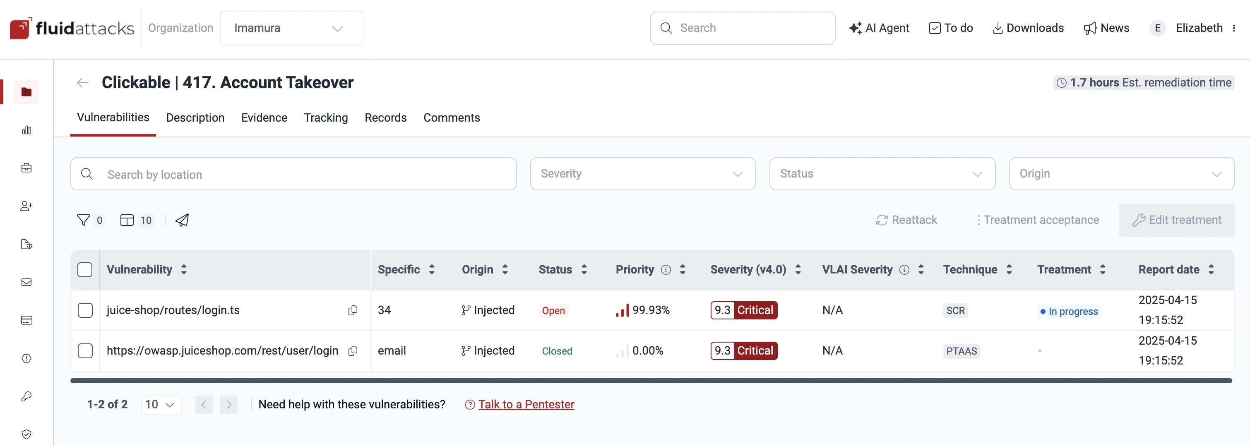This screenshot has width=1250, height=446.
Task: Focus the Search by location field
Action: (x=293, y=173)
